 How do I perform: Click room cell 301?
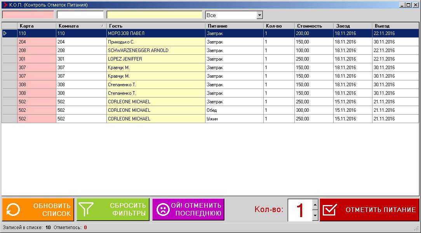81,59
